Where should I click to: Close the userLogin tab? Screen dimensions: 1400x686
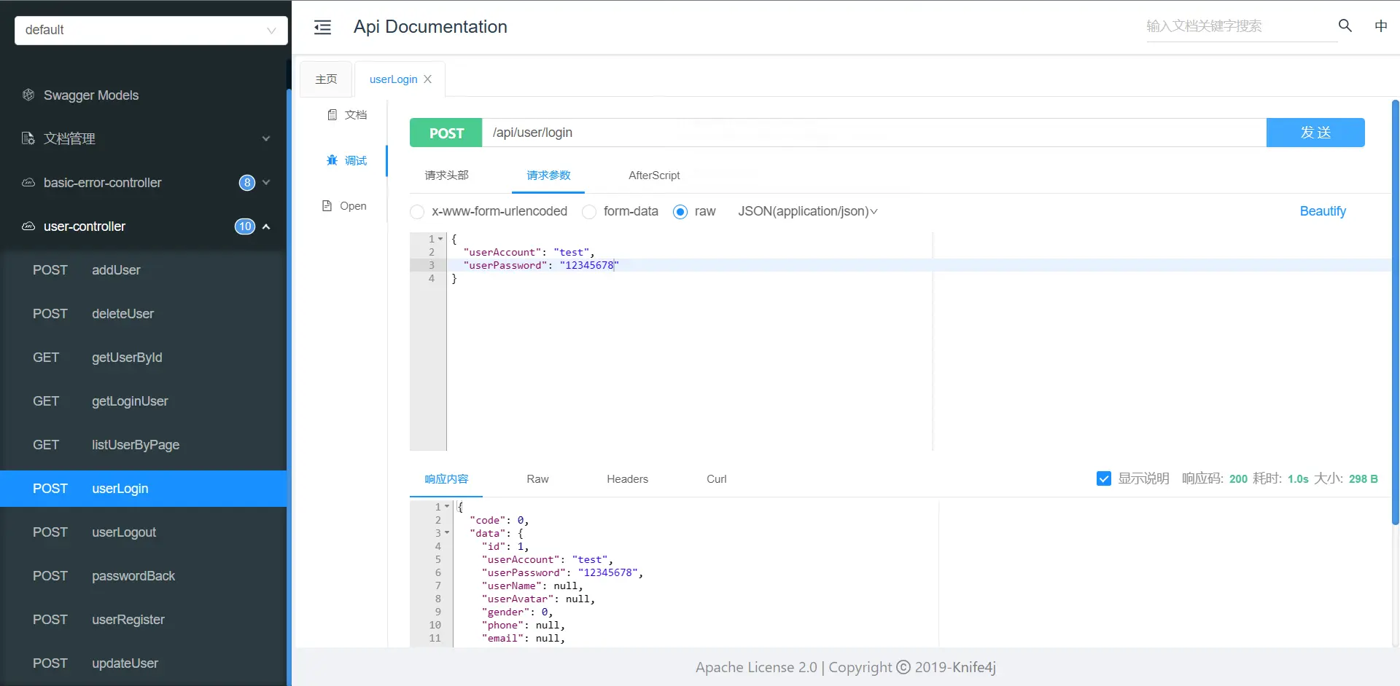coord(428,79)
